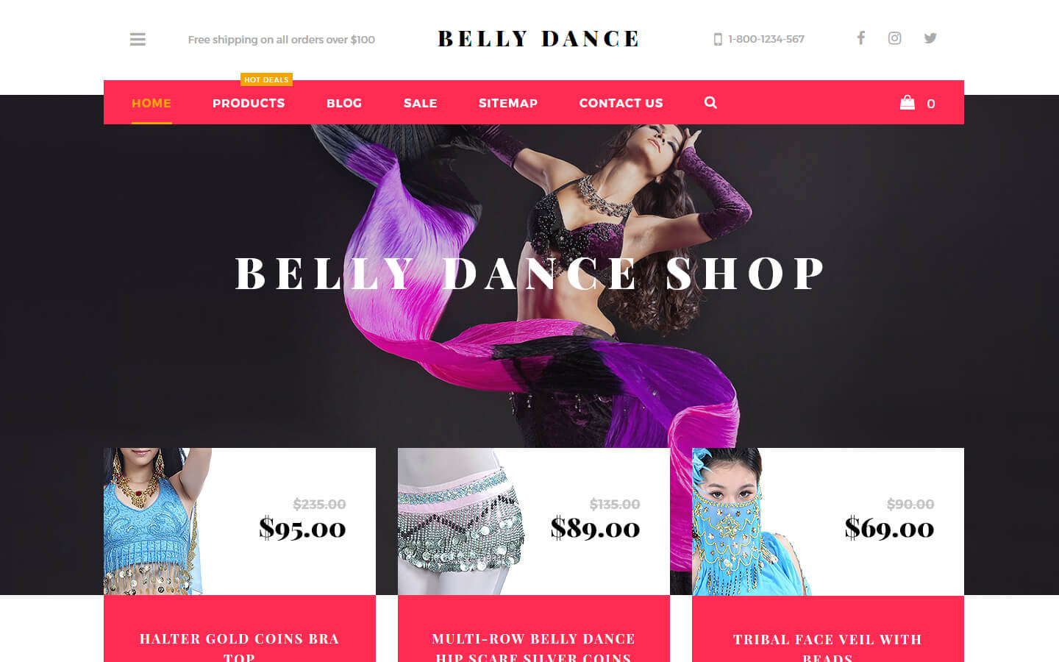Open the Facebook social icon
Image resolution: width=1059 pixels, height=662 pixels.
(x=860, y=38)
